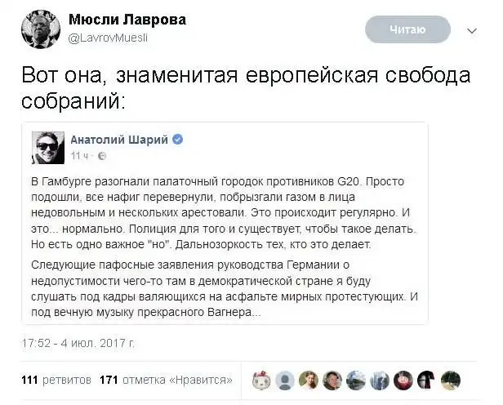The width and height of the screenshot is (503, 405).
Task: Click Анатолий Шарий's sunglasses avatar
Action: (49, 147)
